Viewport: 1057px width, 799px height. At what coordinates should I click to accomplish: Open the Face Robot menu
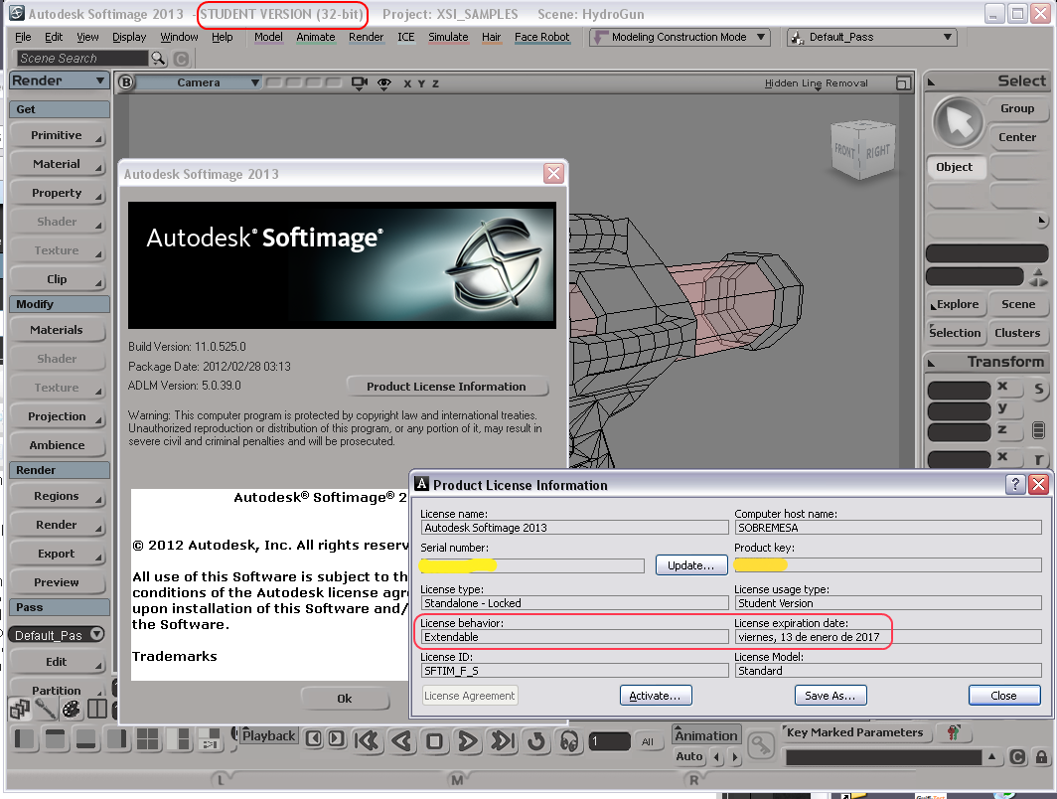coord(542,37)
